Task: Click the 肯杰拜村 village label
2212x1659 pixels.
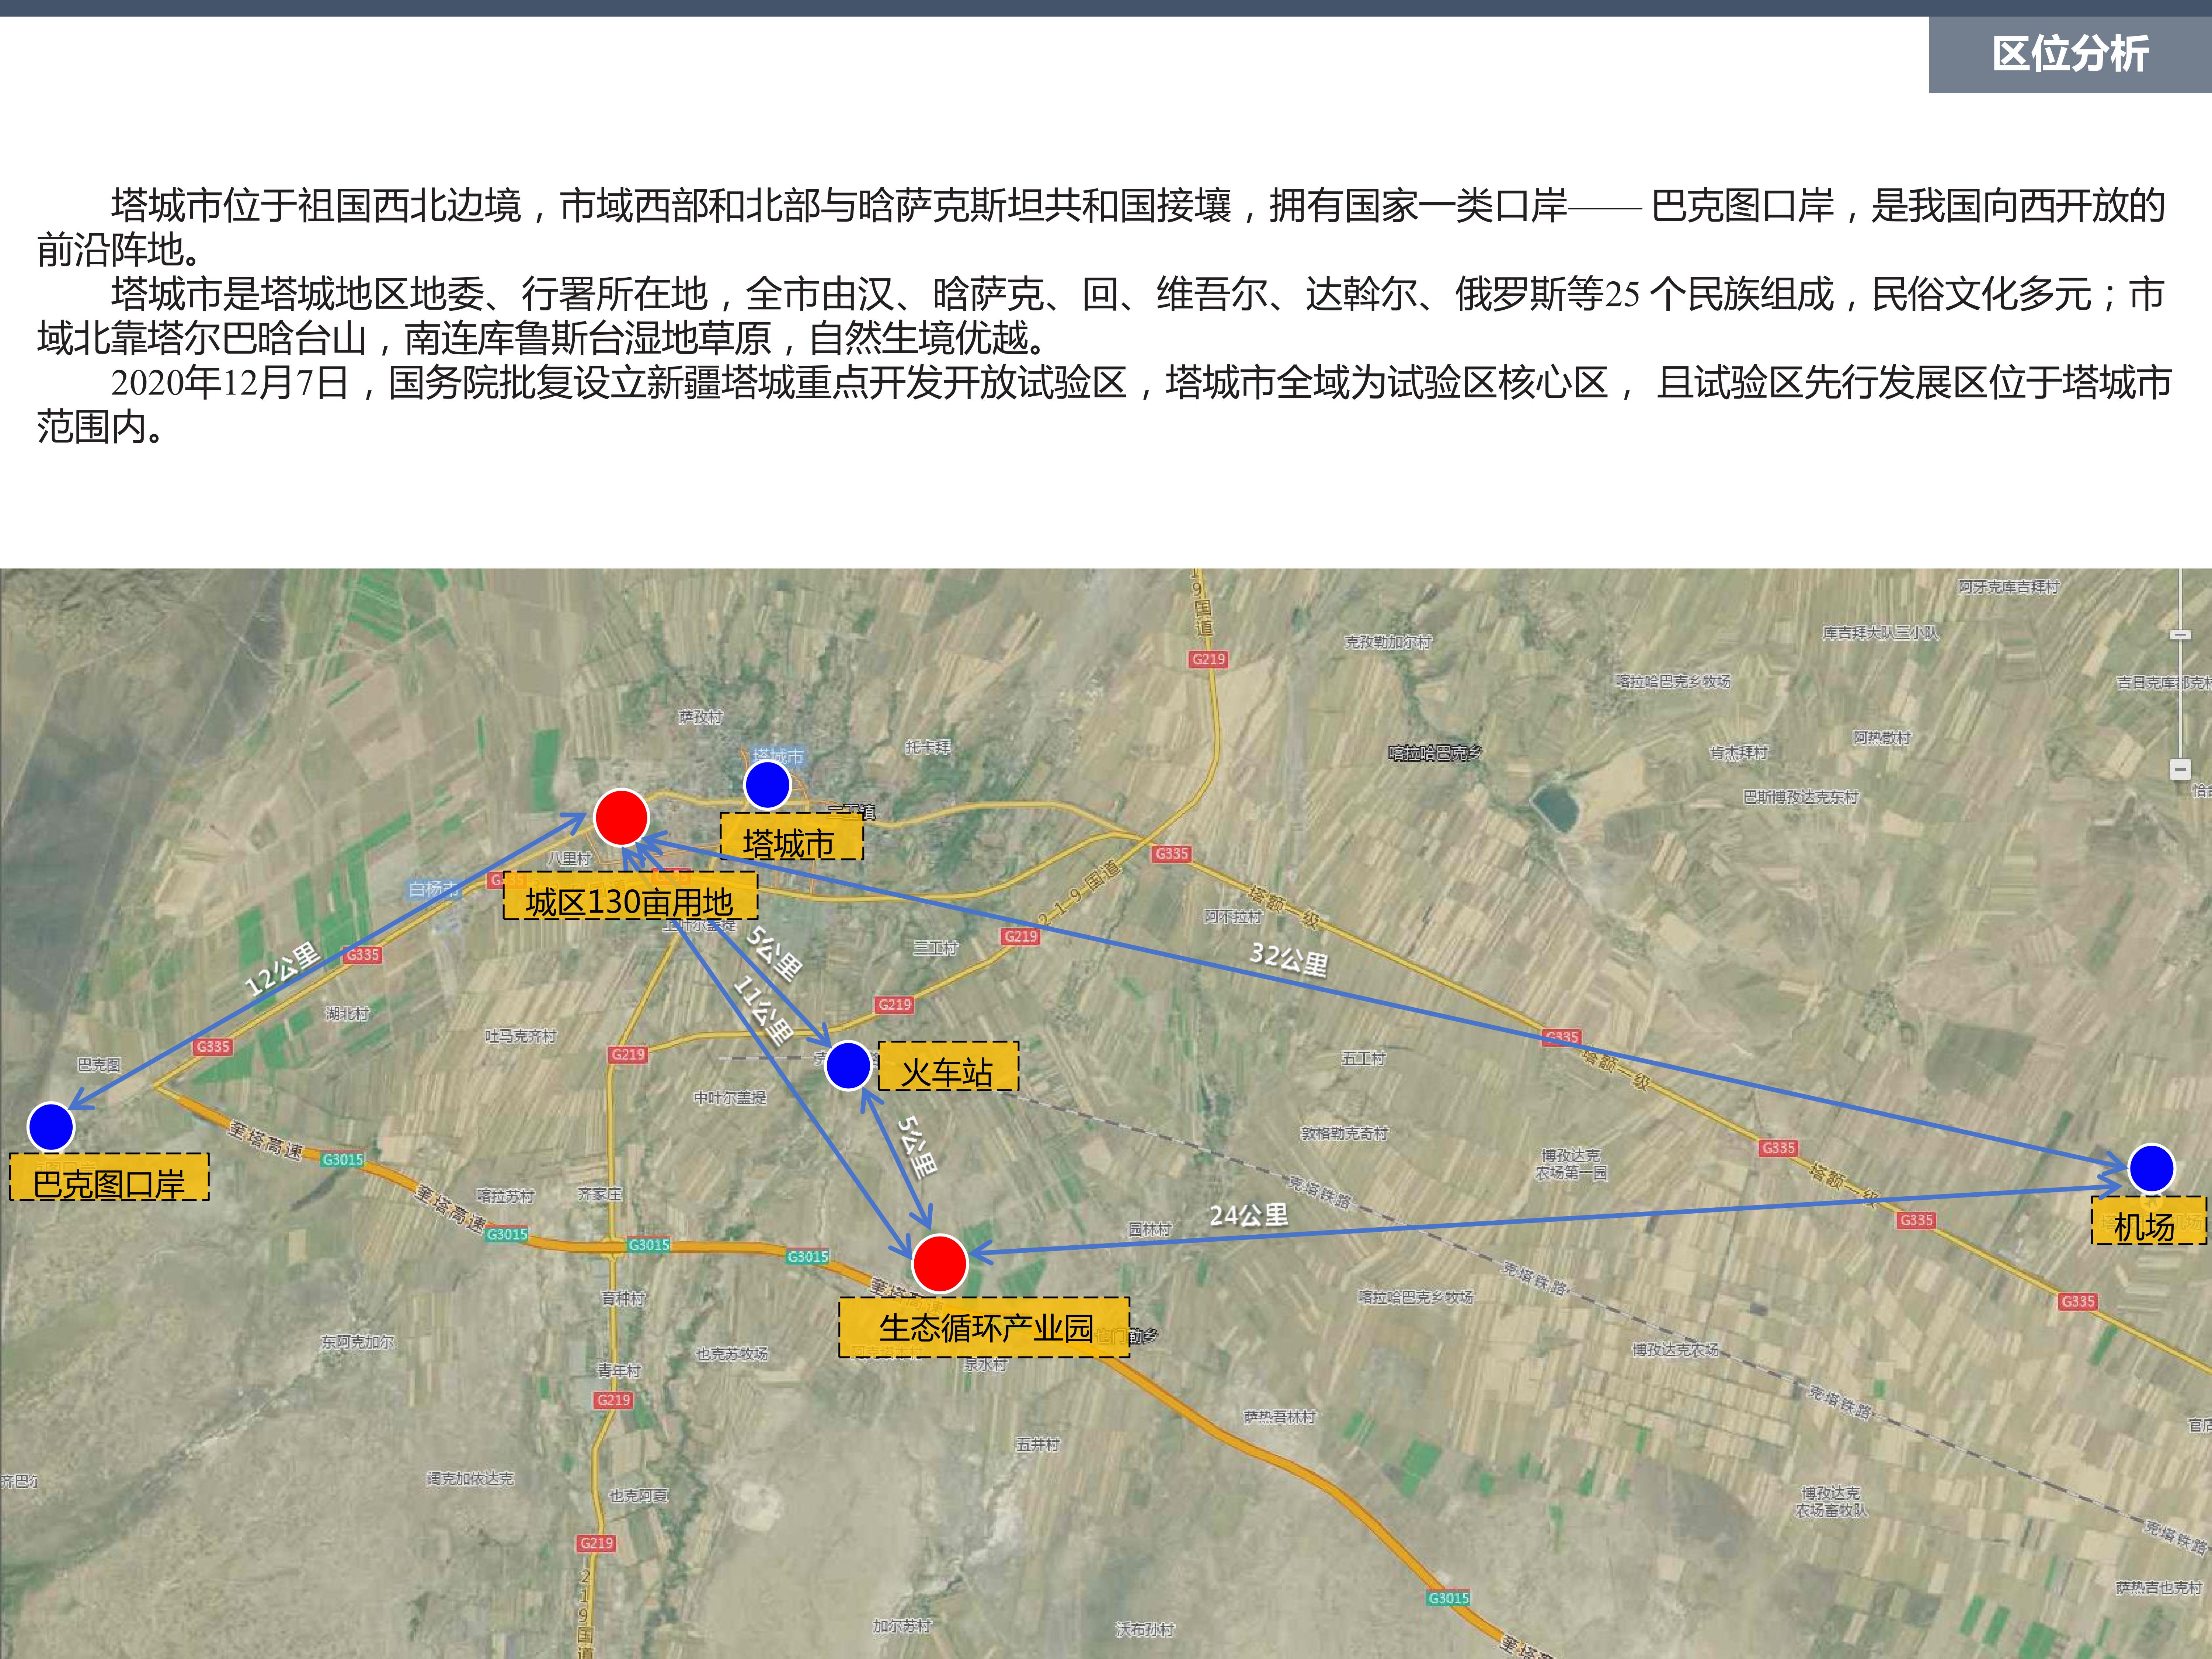Action: point(1739,752)
